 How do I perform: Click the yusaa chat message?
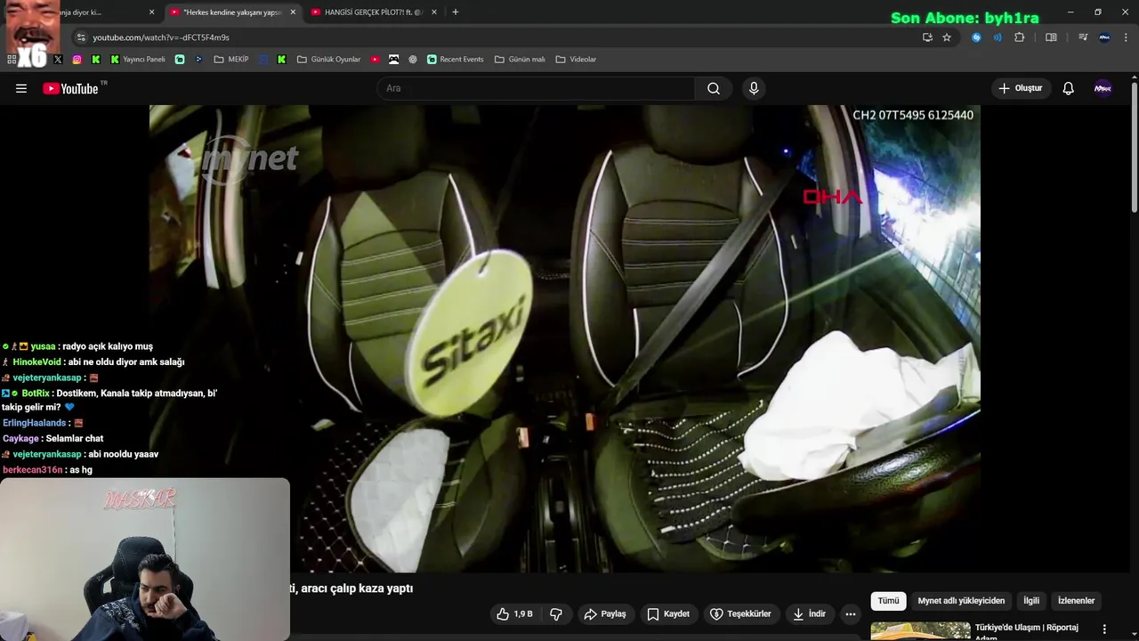77,346
